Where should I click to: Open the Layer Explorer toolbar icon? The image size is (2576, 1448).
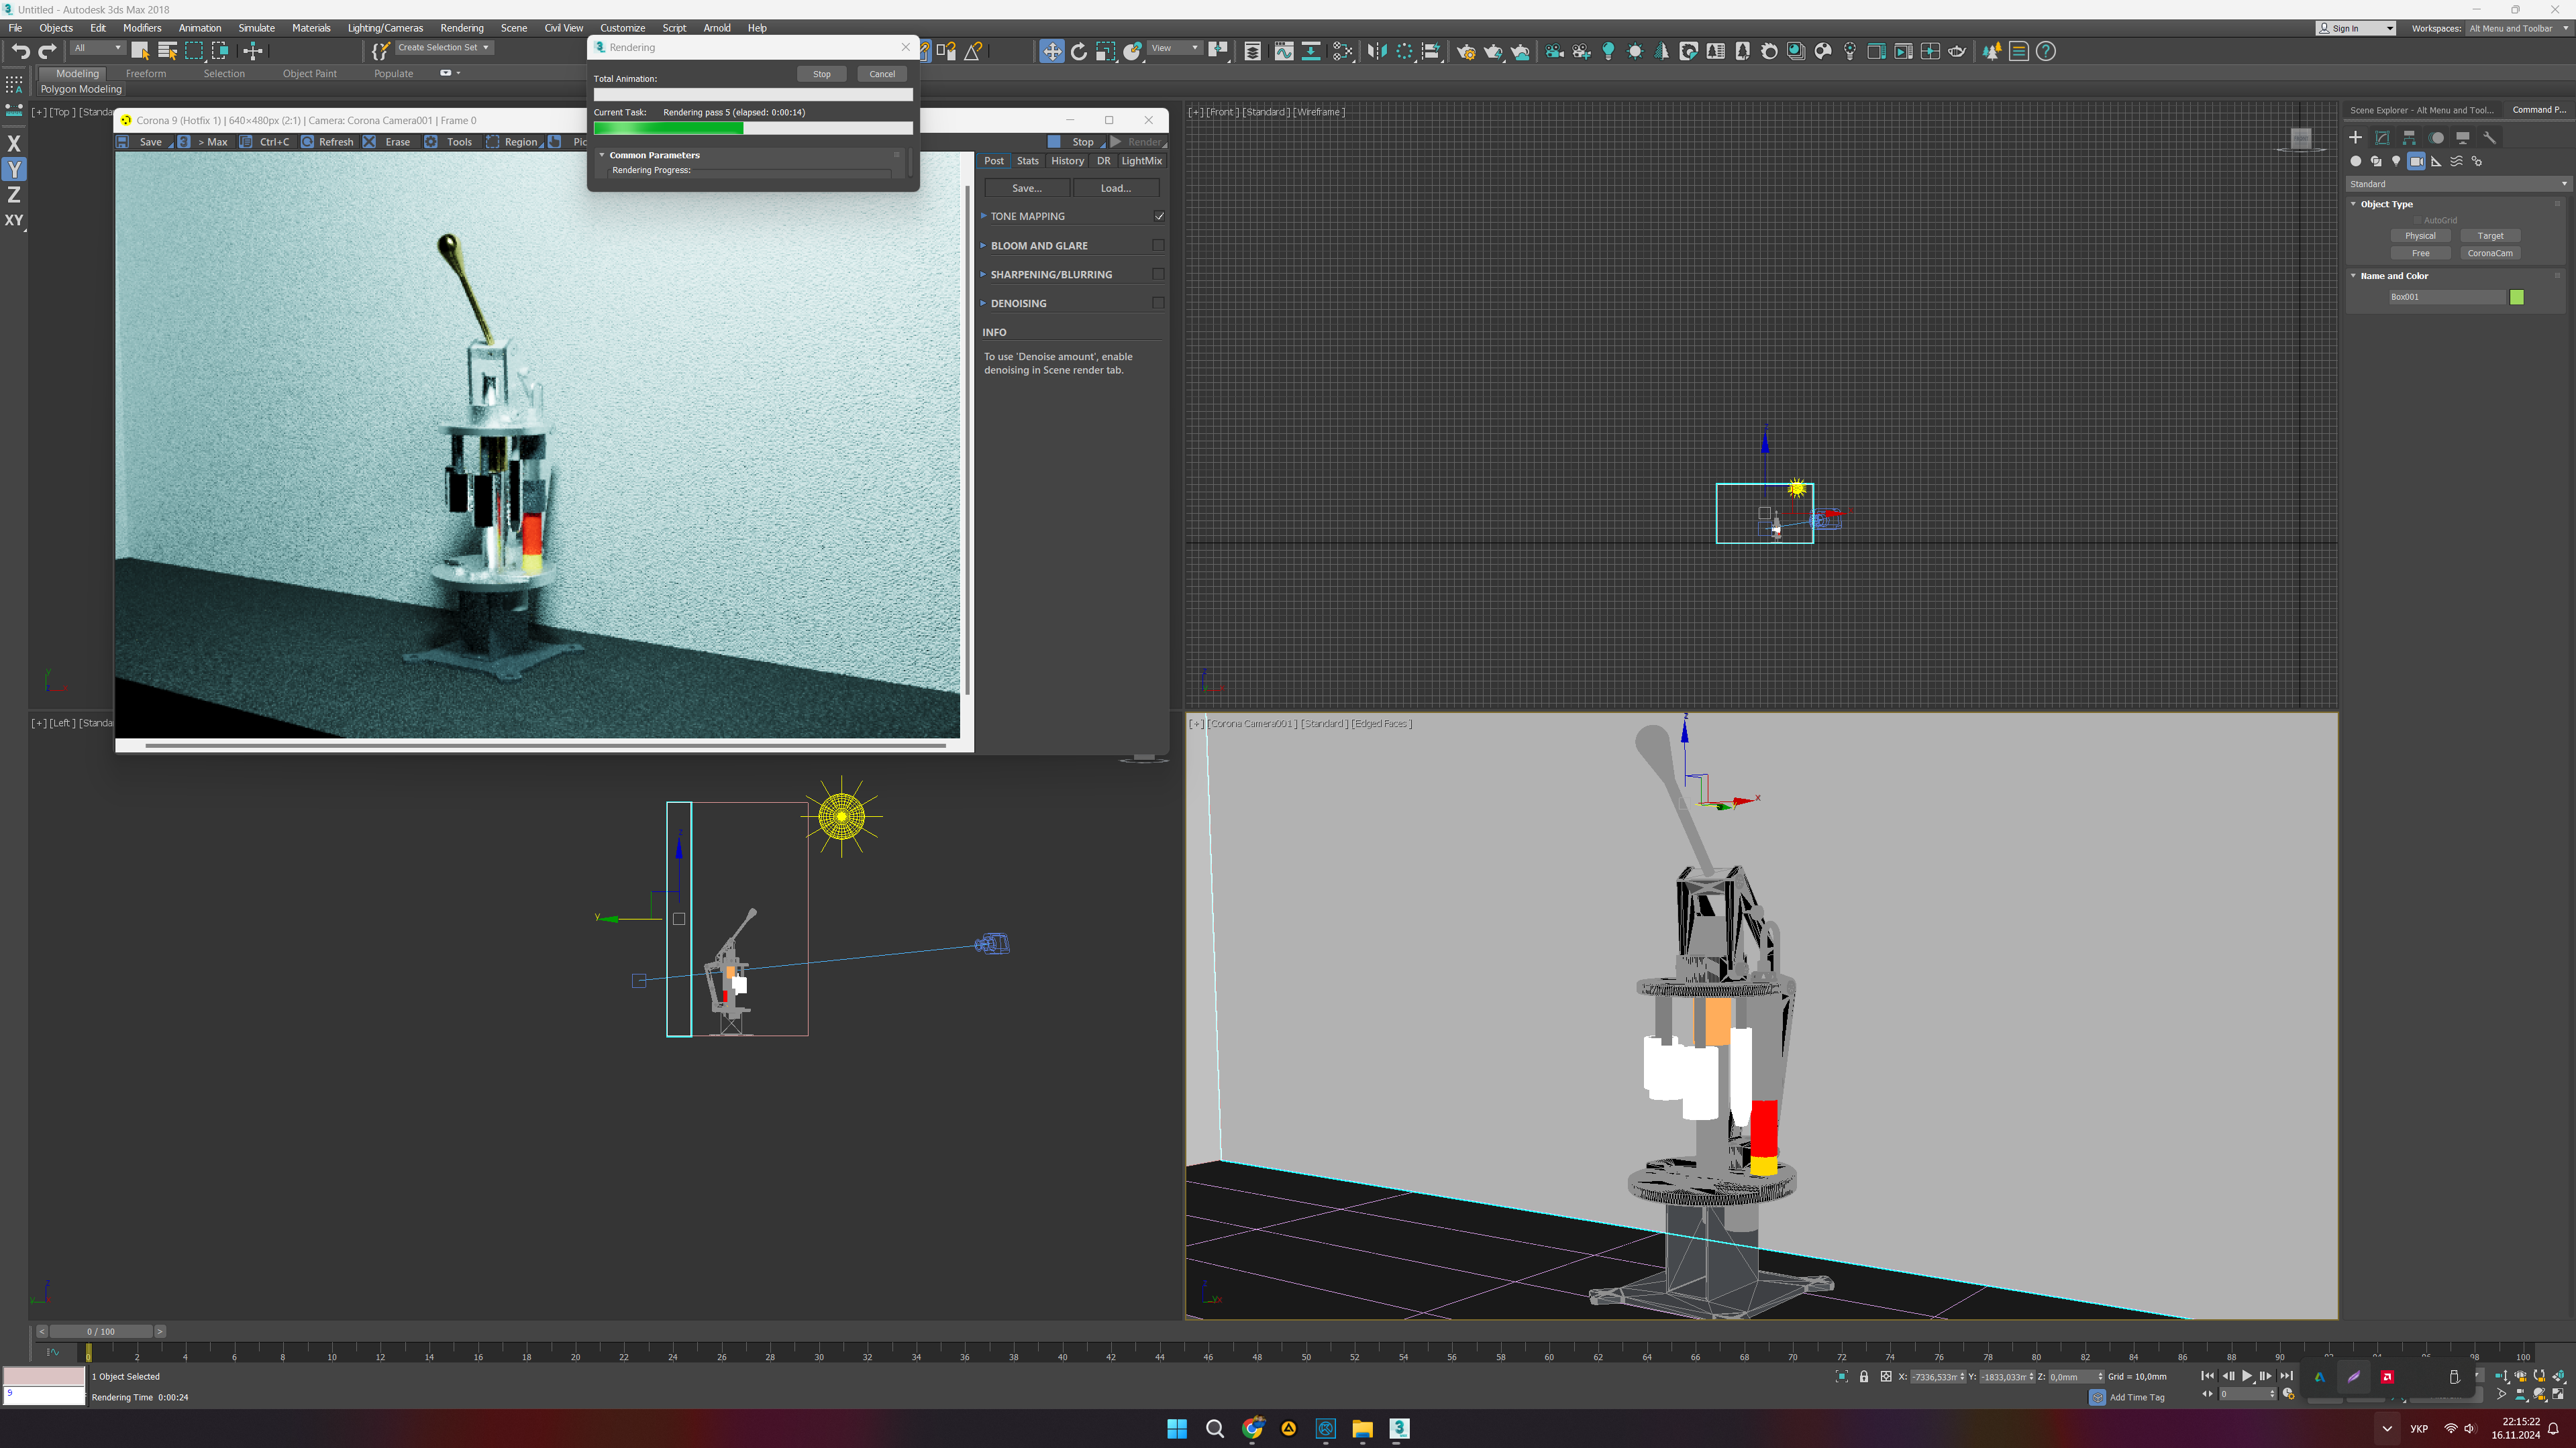click(1252, 52)
